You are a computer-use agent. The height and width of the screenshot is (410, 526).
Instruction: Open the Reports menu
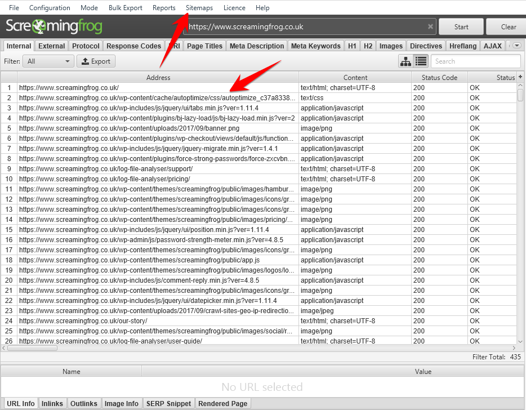pos(164,8)
